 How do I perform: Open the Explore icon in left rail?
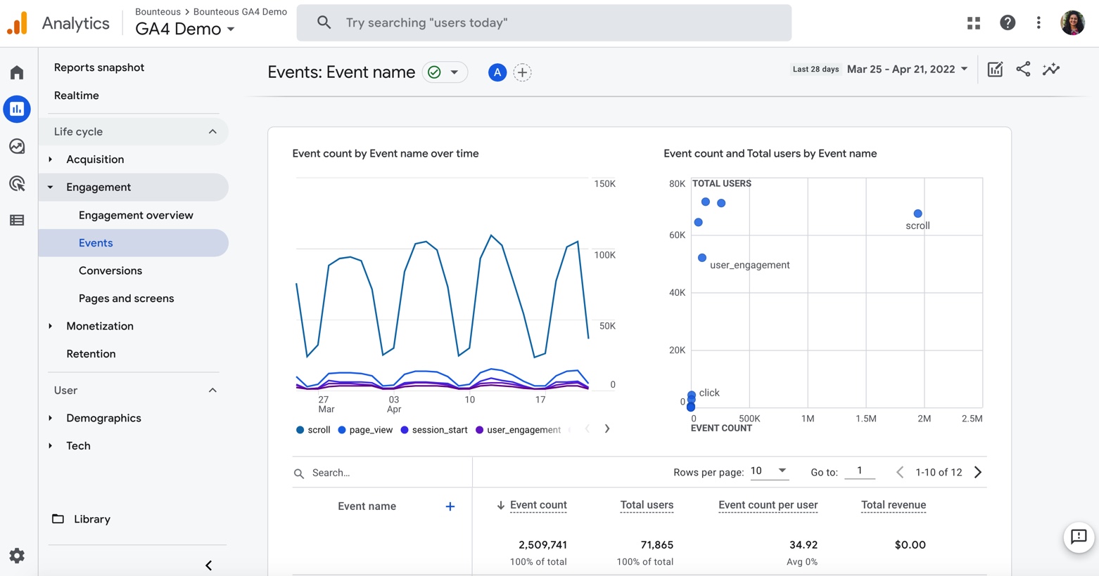[17, 146]
